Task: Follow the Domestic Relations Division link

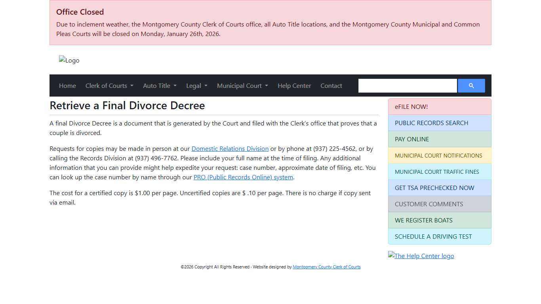Action: (230, 149)
